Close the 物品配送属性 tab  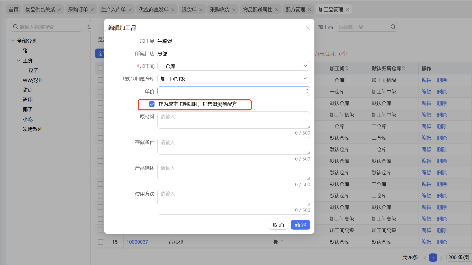tap(277, 10)
